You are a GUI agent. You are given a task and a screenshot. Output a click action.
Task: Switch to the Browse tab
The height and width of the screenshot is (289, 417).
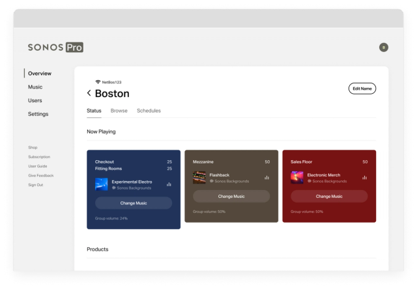click(119, 111)
